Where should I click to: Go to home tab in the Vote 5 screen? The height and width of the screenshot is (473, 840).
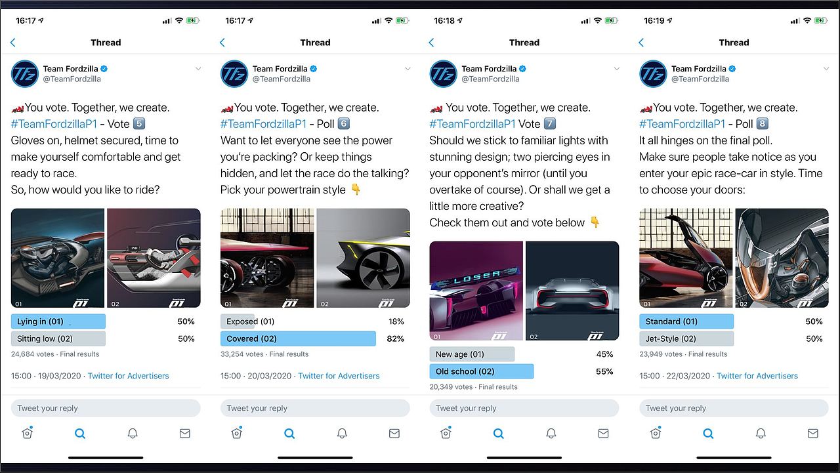27,433
